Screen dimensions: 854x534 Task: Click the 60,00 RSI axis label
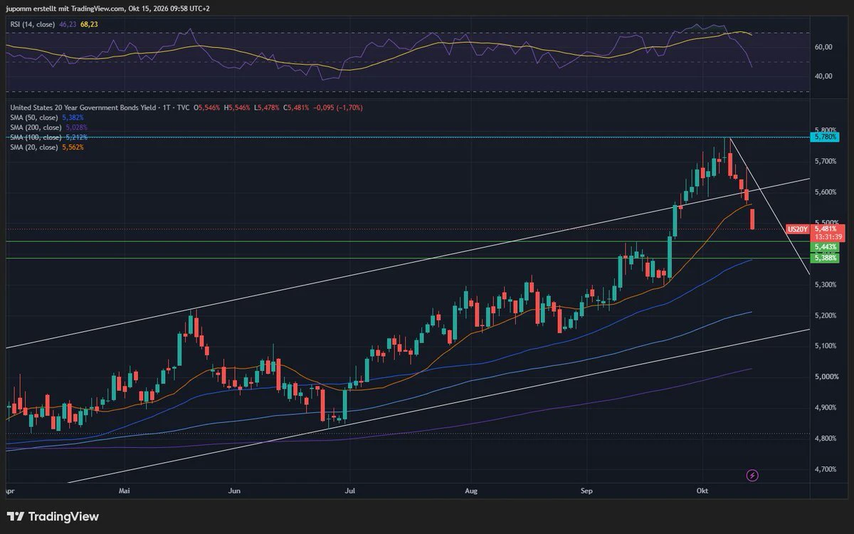(824, 48)
